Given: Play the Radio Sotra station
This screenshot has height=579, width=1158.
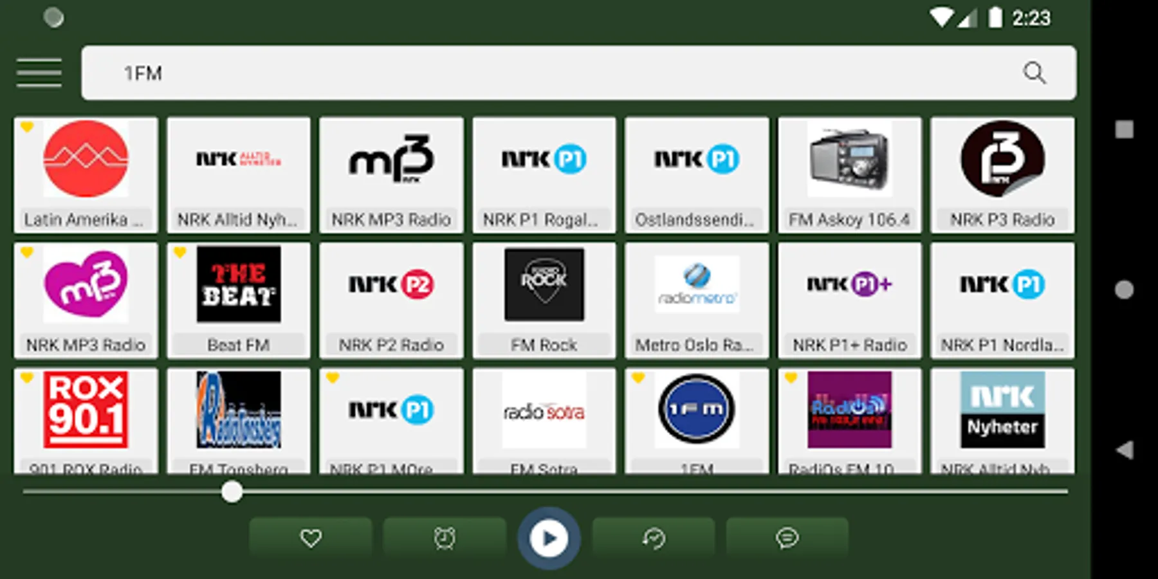Looking at the screenshot, I should pos(544,421).
